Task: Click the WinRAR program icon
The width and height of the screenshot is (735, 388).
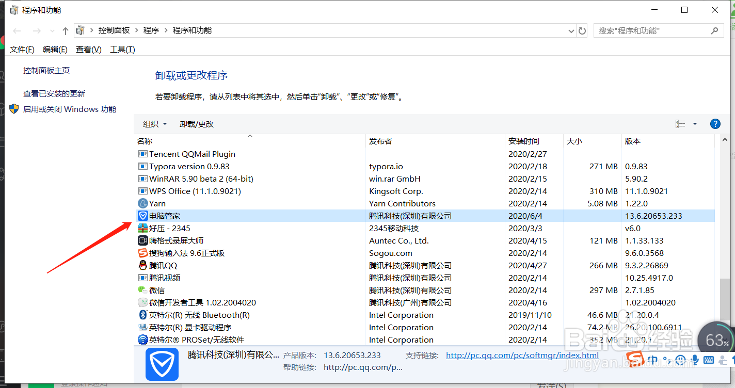Action: tap(143, 179)
